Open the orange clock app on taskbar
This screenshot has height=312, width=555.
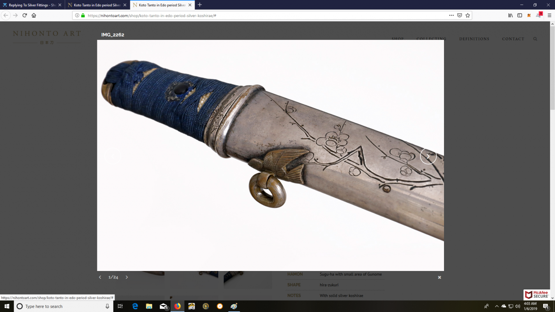[220, 306]
